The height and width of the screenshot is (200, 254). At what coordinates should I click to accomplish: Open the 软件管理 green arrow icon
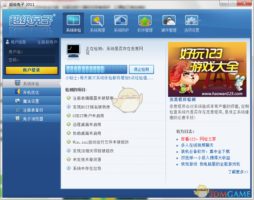point(145,20)
